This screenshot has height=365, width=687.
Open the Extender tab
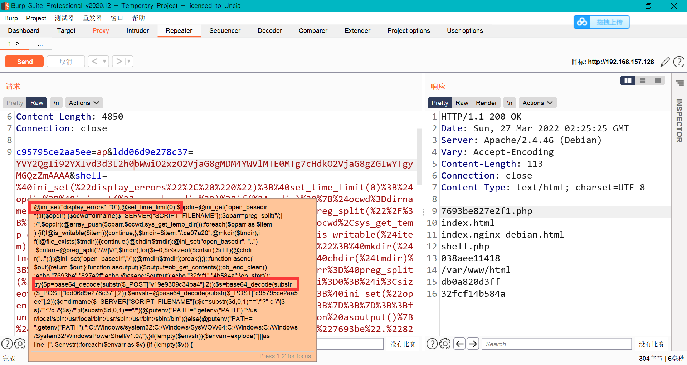(x=357, y=31)
